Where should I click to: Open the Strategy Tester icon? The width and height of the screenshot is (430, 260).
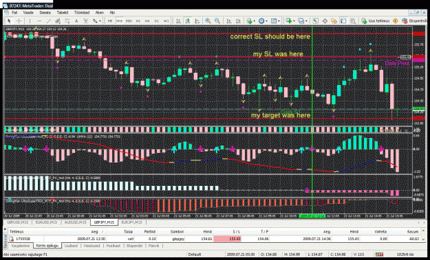353,21
